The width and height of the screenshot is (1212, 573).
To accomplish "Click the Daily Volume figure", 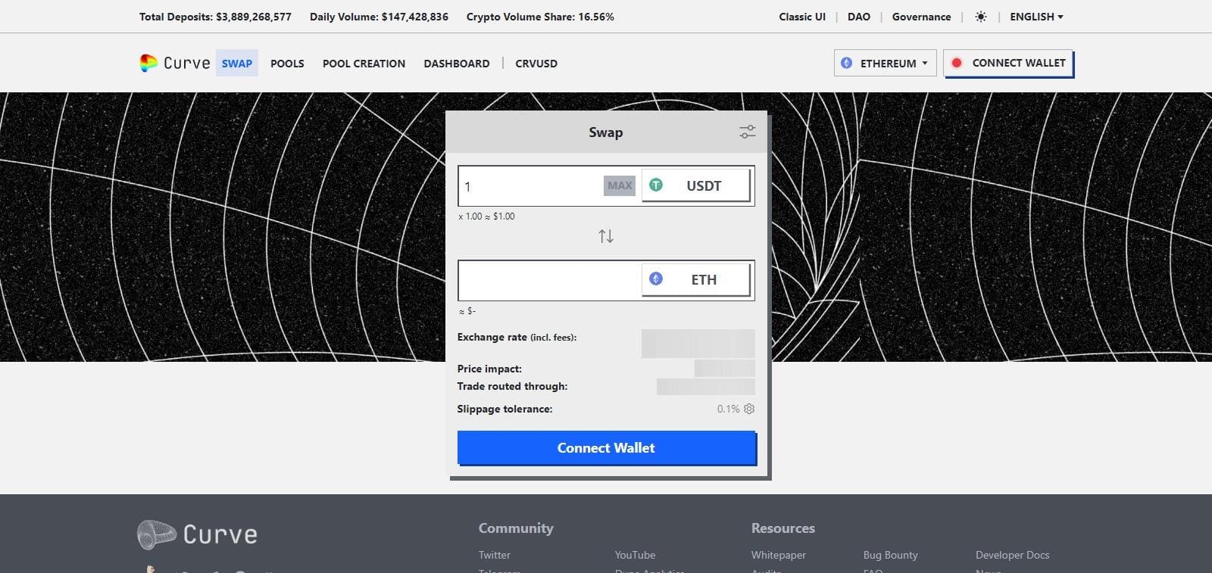I will click(x=379, y=17).
